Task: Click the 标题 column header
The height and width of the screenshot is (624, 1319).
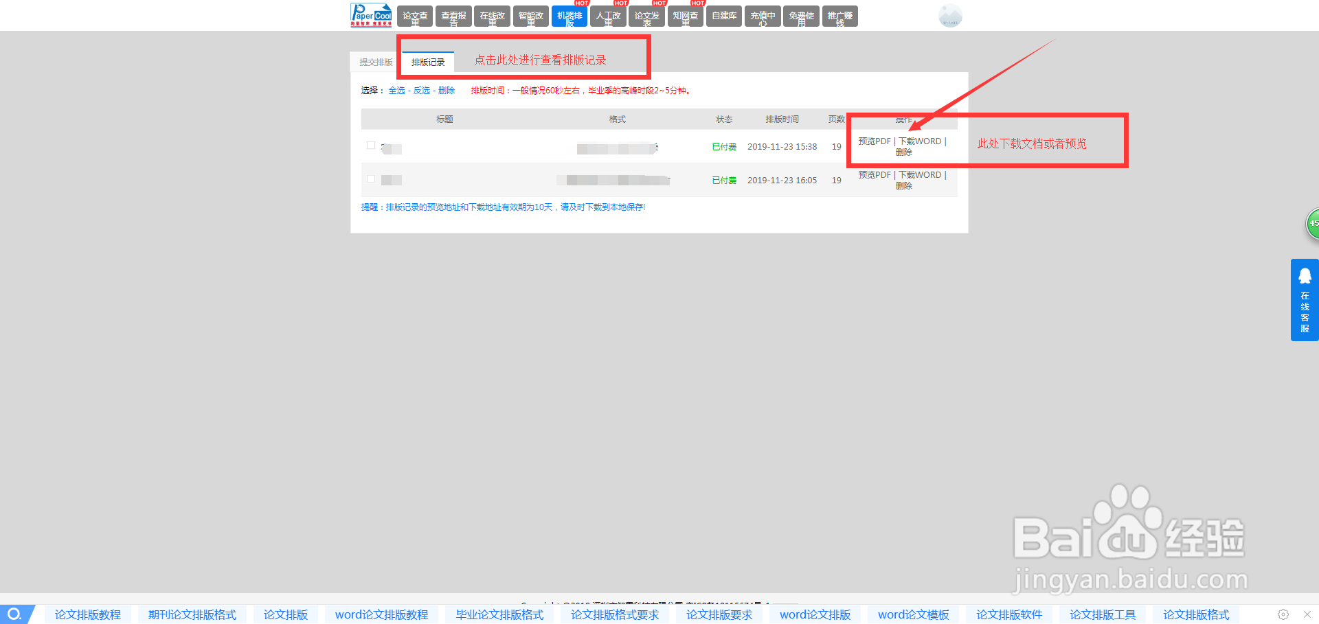Action: 444,119
